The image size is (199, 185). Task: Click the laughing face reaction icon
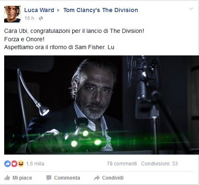pos(21,164)
